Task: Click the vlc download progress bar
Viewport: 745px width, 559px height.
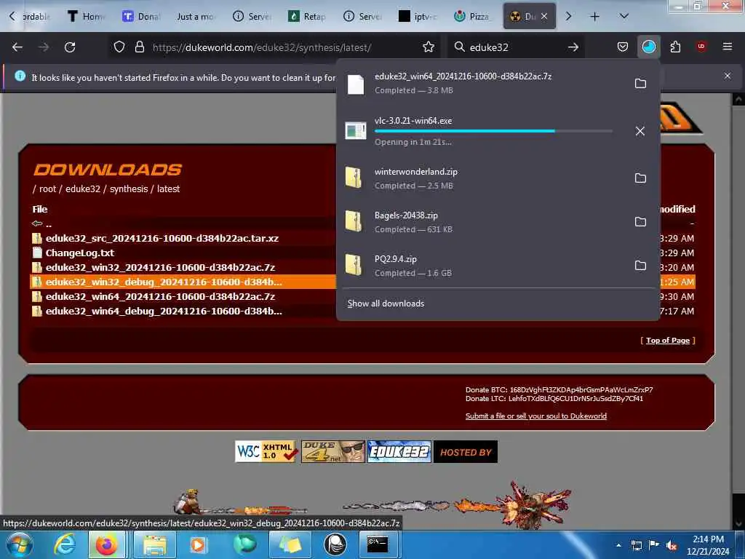Action: point(493,131)
